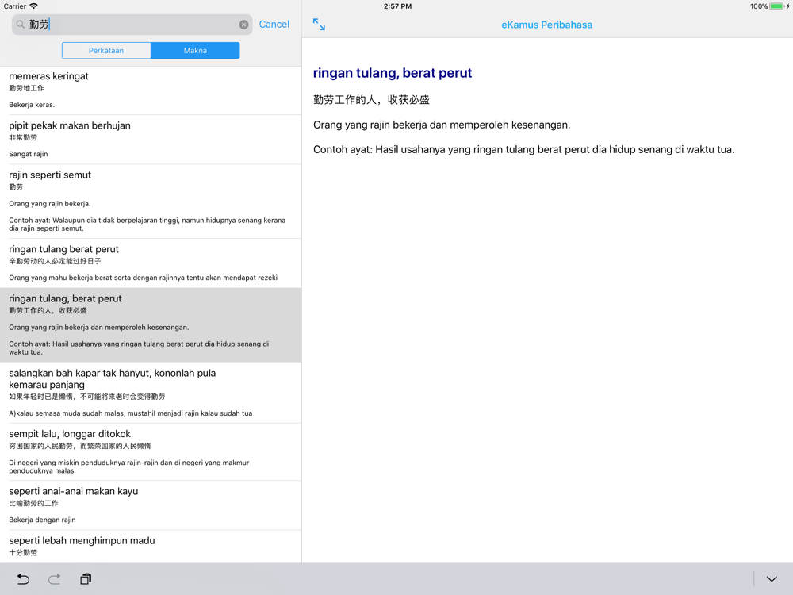Click detail line Orang yang rajin bekerja dan memperoleh
Screen dimensions: 793x595
(442, 125)
